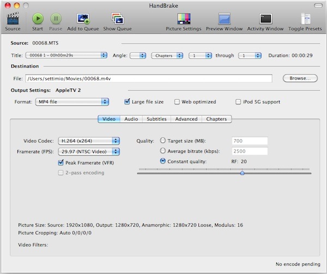Click the source file name 00068.MTS
327x274 pixels.
coord(45,43)
